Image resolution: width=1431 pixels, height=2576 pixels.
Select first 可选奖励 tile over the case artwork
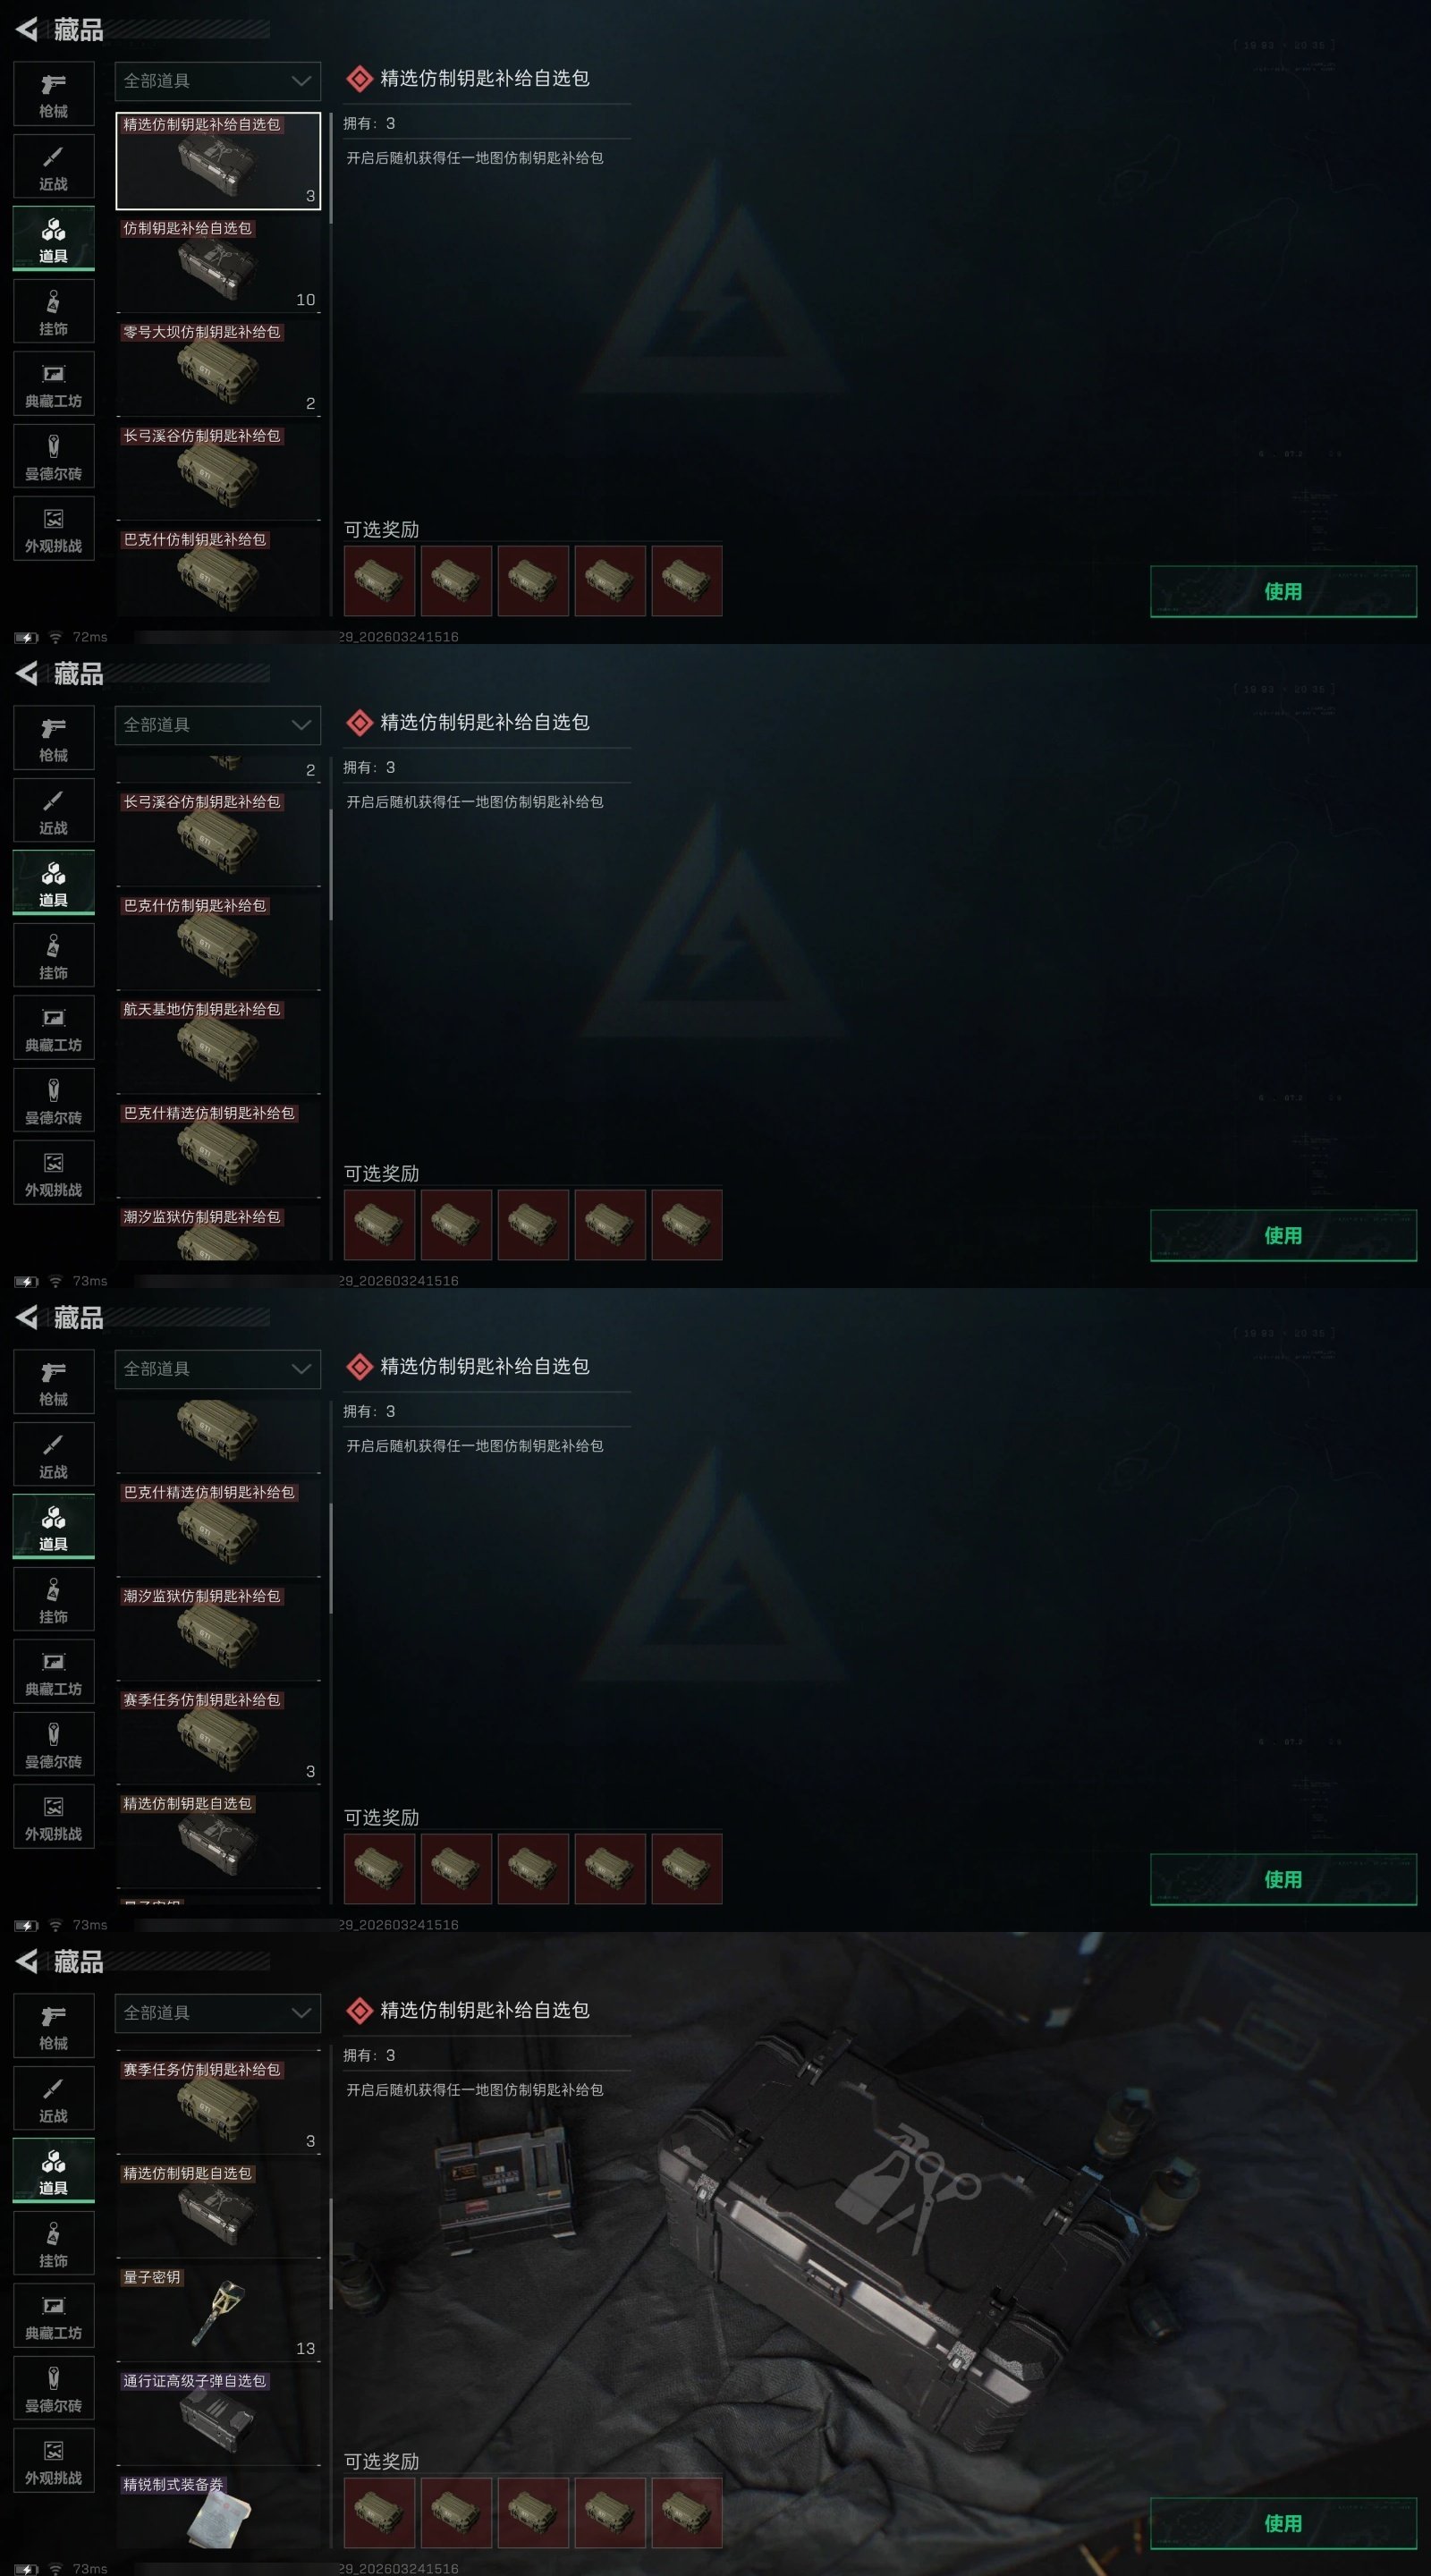(x=379, y=2512)
